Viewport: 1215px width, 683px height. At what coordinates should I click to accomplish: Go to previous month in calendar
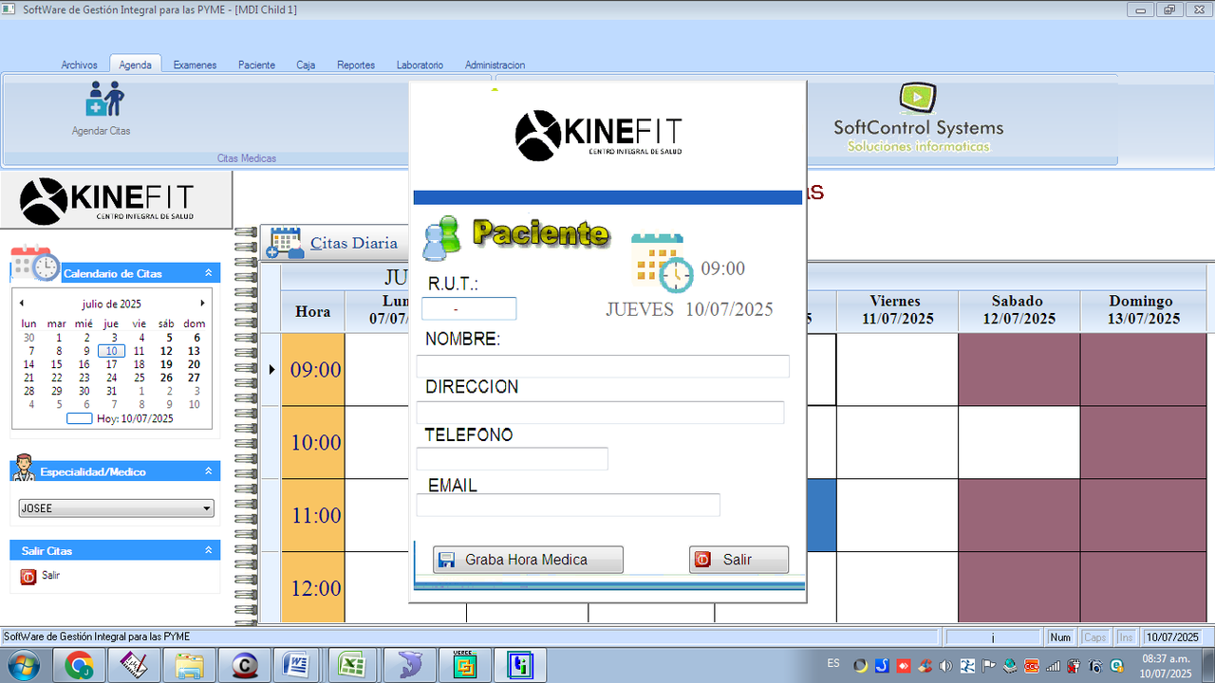click(x=22, y=304)
